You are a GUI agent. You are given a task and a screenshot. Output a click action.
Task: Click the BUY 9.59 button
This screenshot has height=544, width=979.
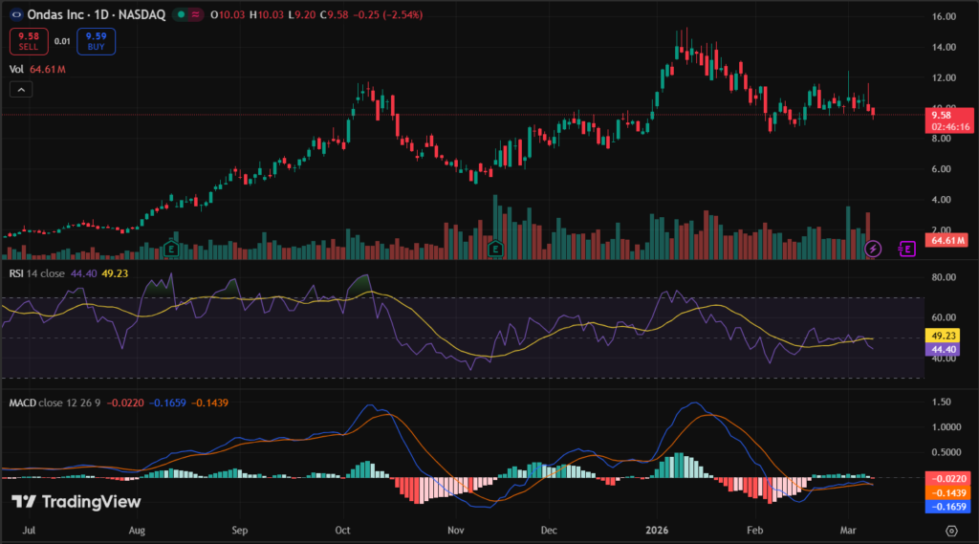tap(96, 41)
